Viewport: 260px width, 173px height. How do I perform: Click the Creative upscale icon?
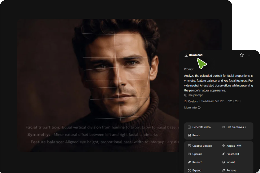[x=189, y=146]
